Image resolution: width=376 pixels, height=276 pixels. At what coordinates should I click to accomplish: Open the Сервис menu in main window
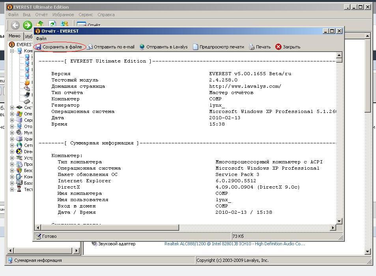(x=86, y=15)
